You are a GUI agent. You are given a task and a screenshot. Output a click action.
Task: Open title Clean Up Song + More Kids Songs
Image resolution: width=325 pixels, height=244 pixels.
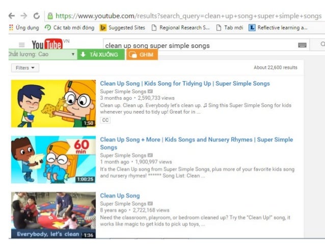tap(197, 143)
